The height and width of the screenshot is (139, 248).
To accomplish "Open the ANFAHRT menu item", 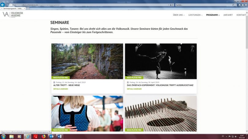I will coord(228,15).
